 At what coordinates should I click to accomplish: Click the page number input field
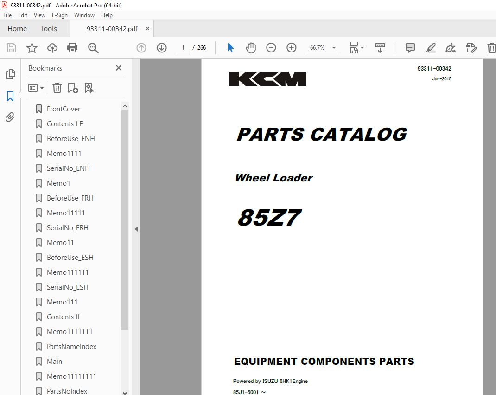coord(183,48)
